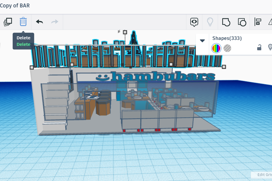
Task: Click the Copy of BAR project title
Action: 15,6
